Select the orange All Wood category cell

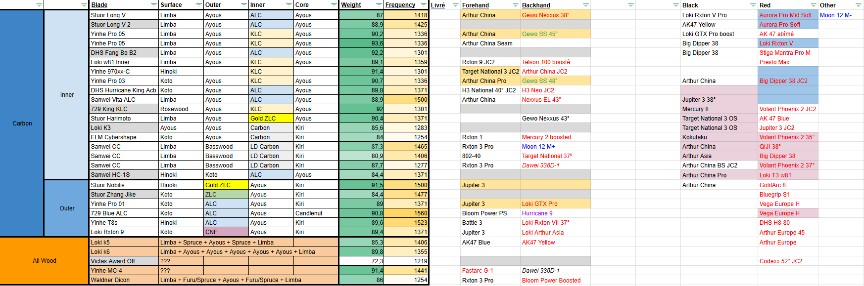[x=45, y=261]
